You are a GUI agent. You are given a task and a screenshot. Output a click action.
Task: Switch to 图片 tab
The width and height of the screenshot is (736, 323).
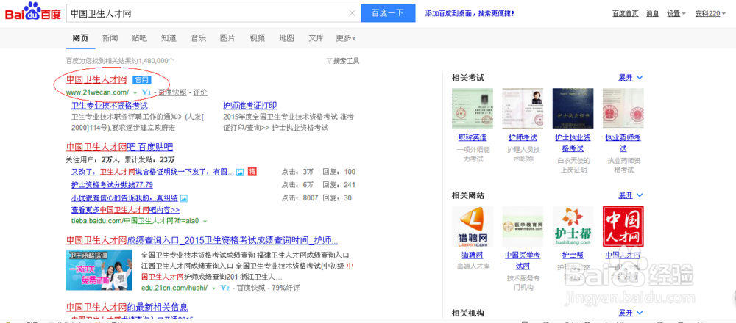227,38
